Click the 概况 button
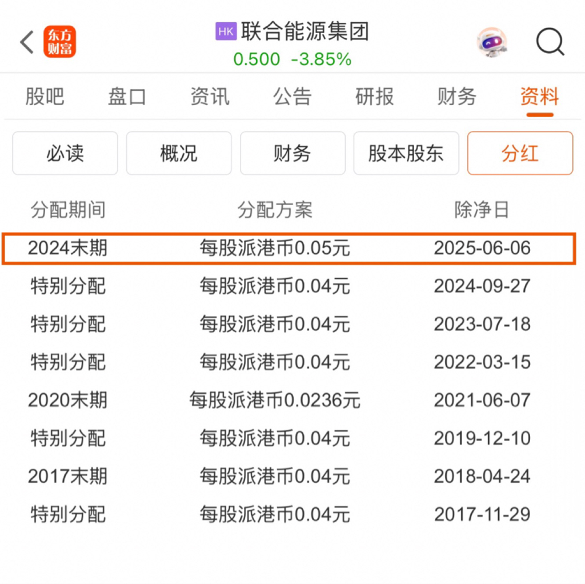The height and width of the screenshot is (584, 585). (179, 153)
